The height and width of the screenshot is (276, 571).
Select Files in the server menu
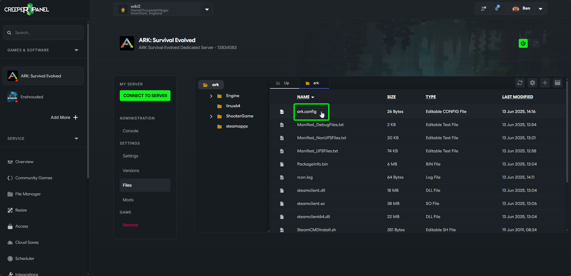coord(145,185)
